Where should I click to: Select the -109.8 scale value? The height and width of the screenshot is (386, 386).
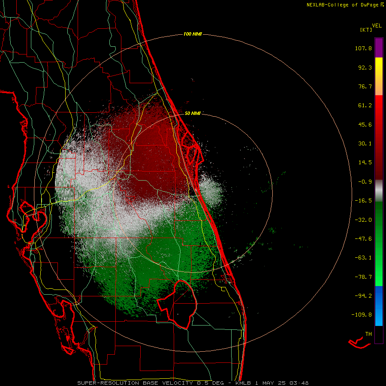(x=362, y=315)
